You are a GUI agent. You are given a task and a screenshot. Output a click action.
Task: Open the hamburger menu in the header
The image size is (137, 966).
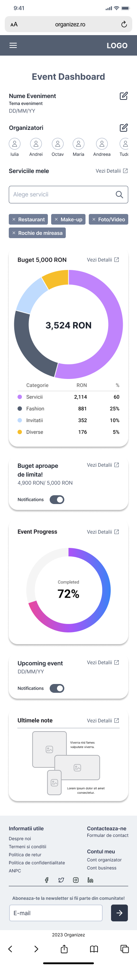[x=13, y=45]
